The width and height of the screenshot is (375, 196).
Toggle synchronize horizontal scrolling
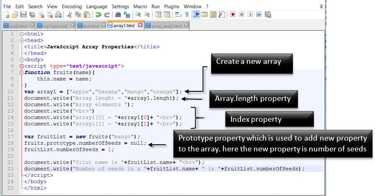[167, 15]
